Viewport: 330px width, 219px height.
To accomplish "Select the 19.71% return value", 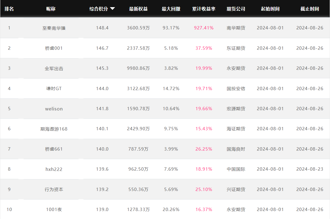I will point(204,88).
